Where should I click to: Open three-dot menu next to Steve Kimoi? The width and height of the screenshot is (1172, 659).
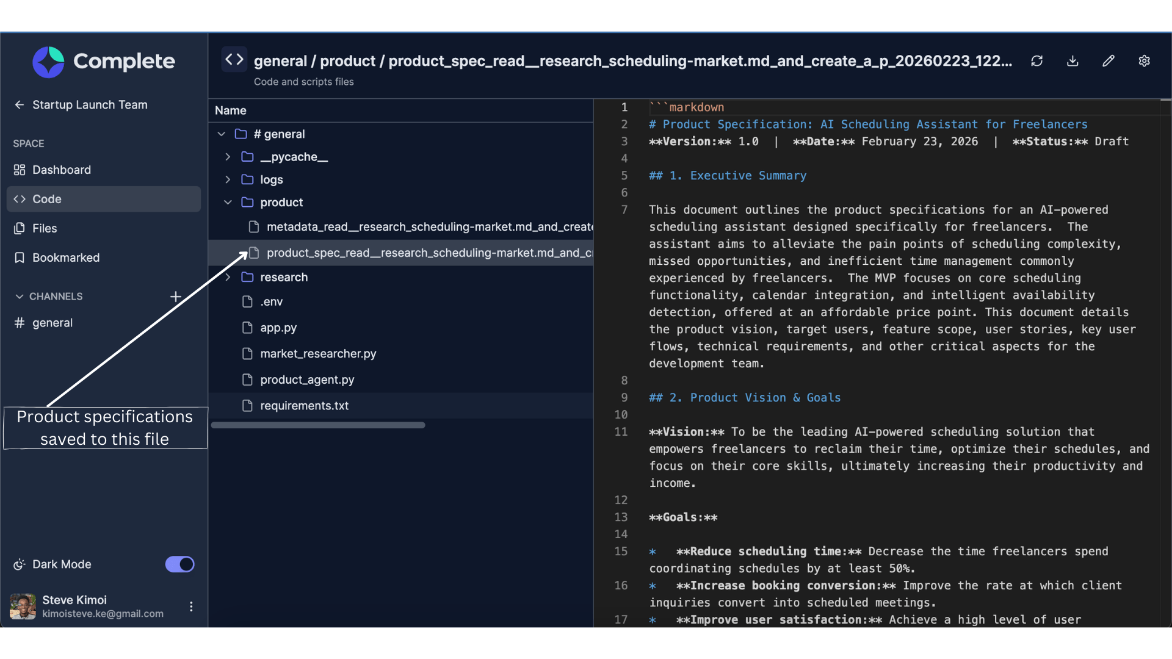coord(191,607)
